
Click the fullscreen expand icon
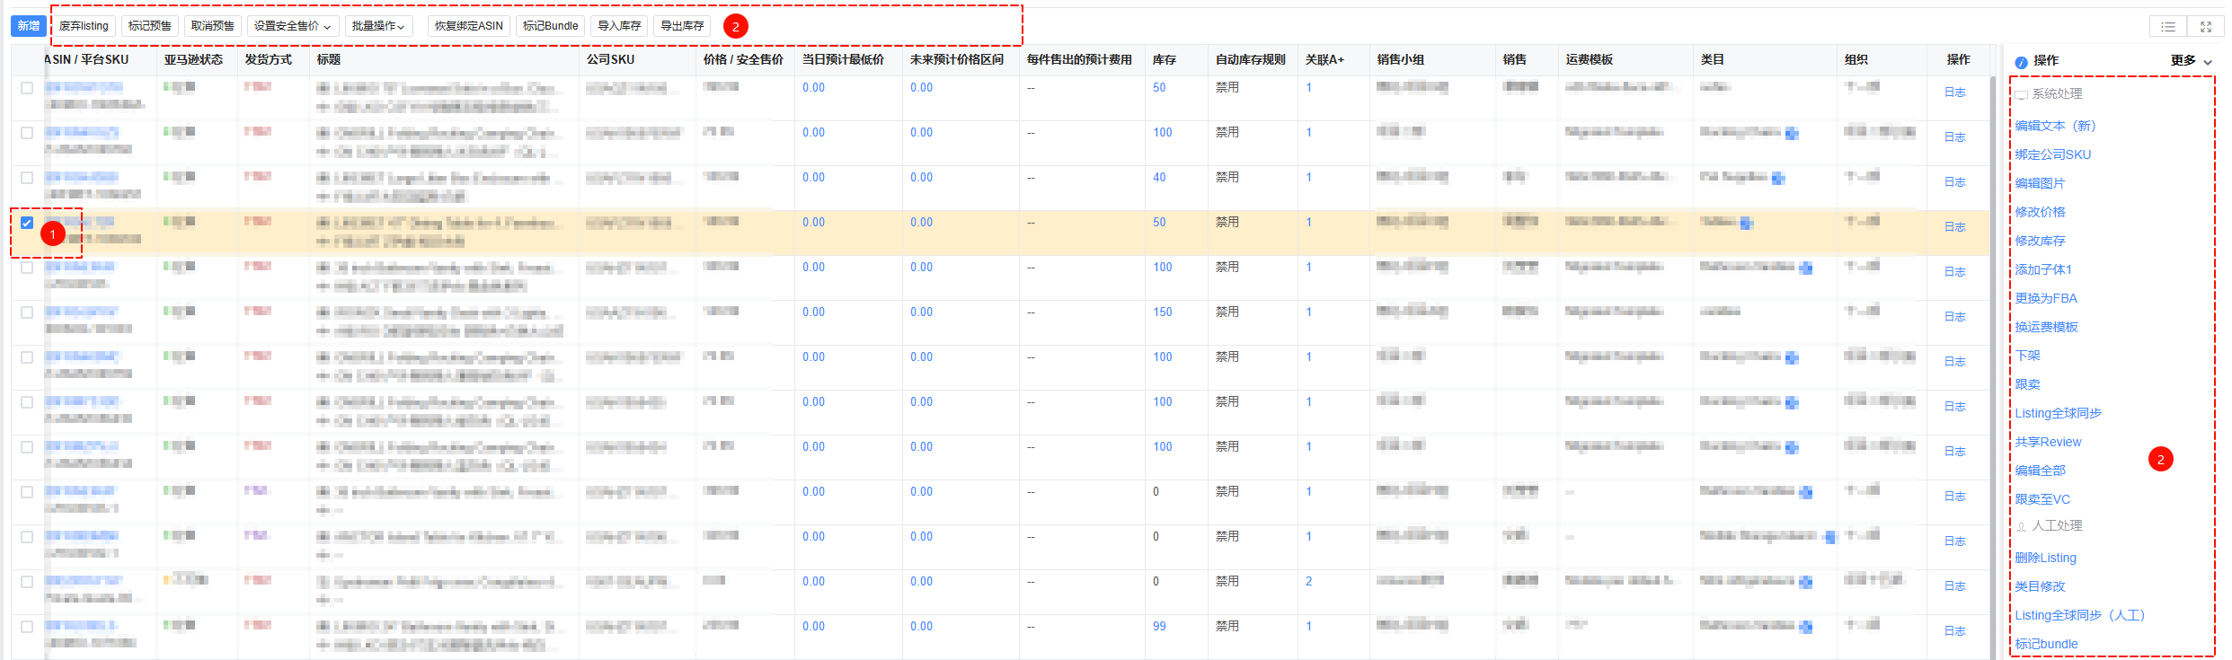point(2205,27)
